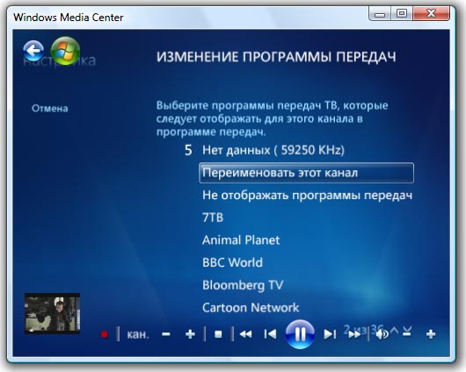Increase volume with the rightmost plus button
466x372 pixels.
(x=431, y=334)
